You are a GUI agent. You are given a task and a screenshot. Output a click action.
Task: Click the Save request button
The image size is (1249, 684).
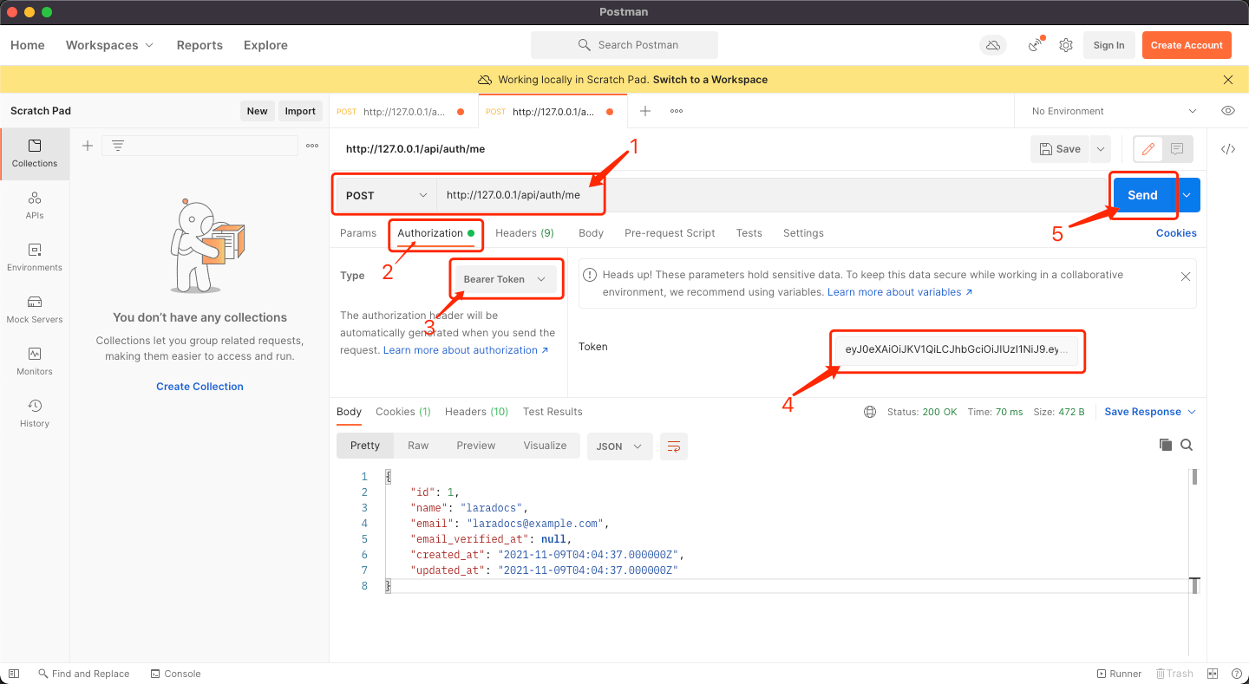pos(1060,149)
